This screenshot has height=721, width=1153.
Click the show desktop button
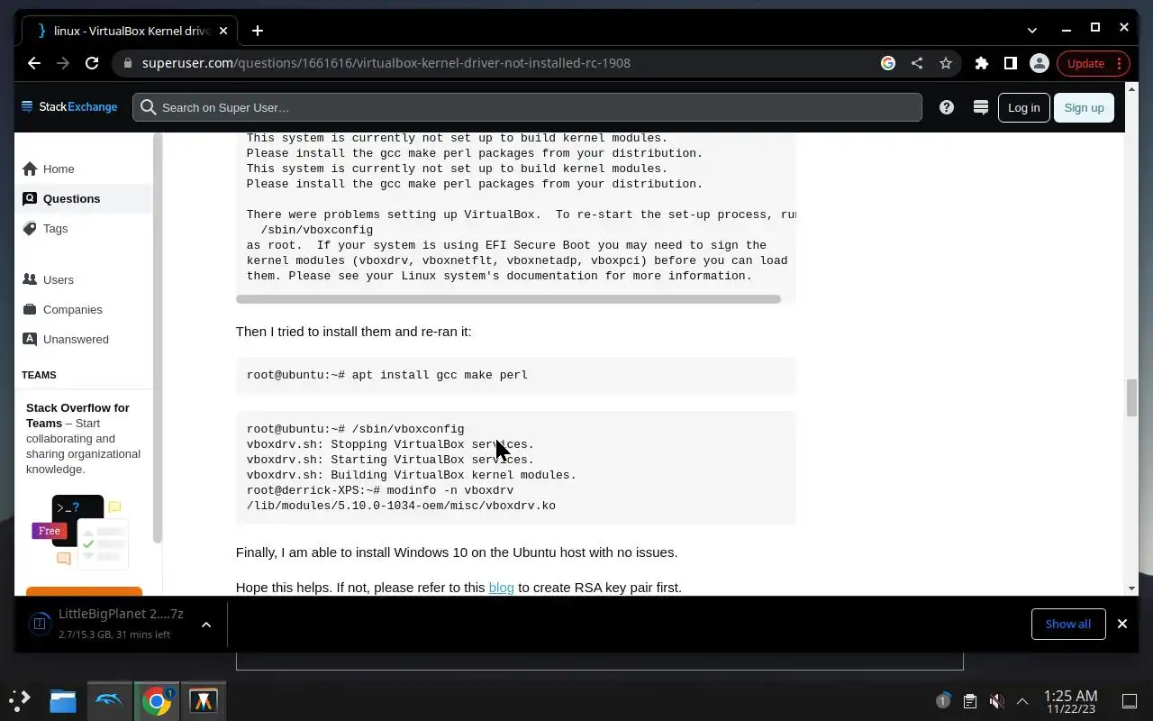(x=1130, y=700)
